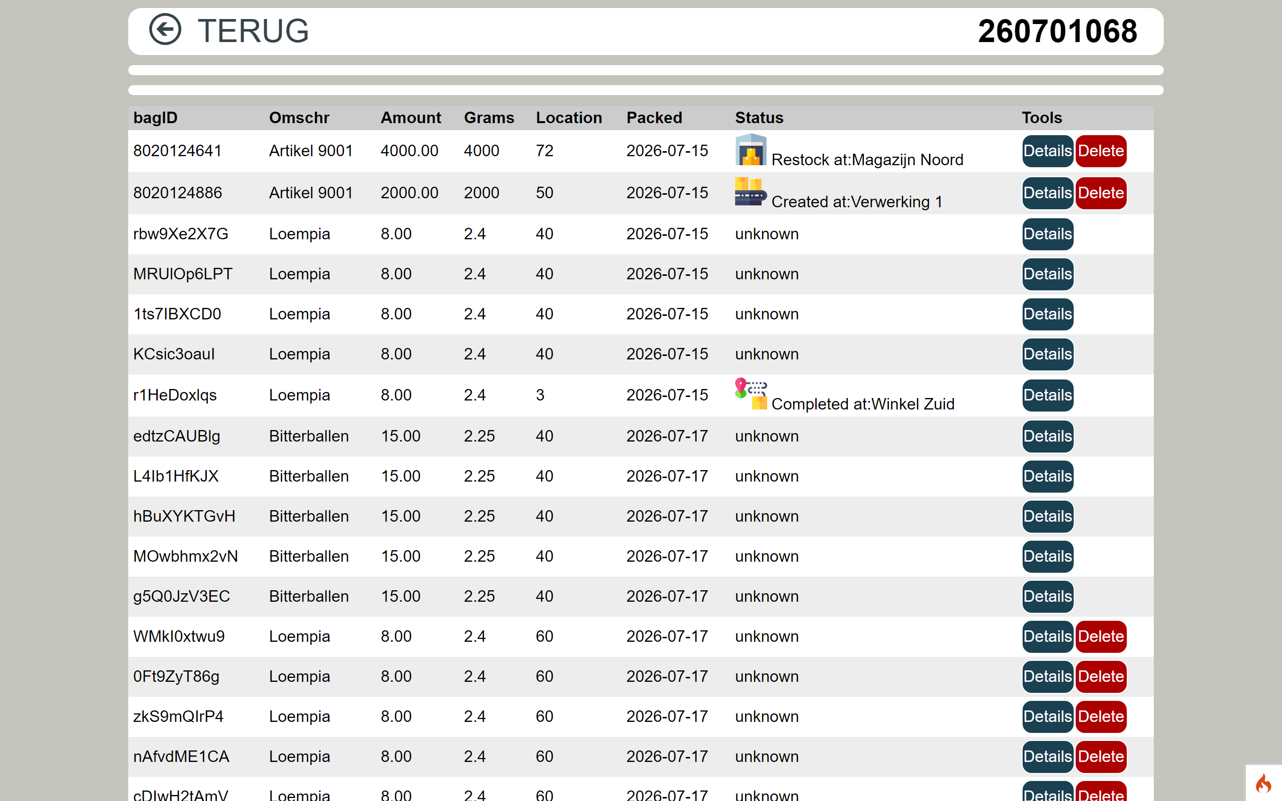Click the Completed delivery route status icon
This screenshot has width=1282, height=801.
751,394
